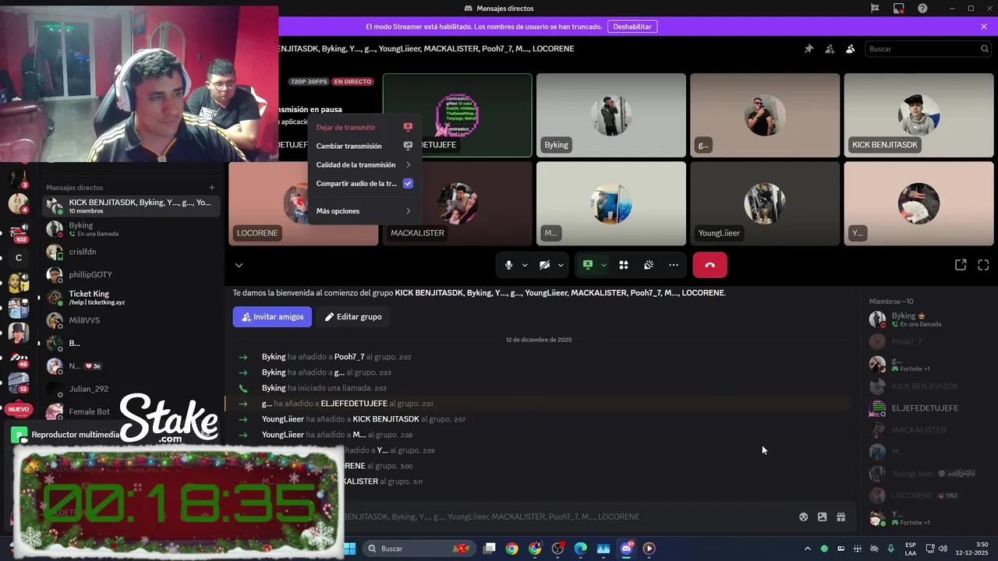Click Pooh7_7 name in 2:53 message
The height and width of the screenshot is (561, 998).
(349, 357)
